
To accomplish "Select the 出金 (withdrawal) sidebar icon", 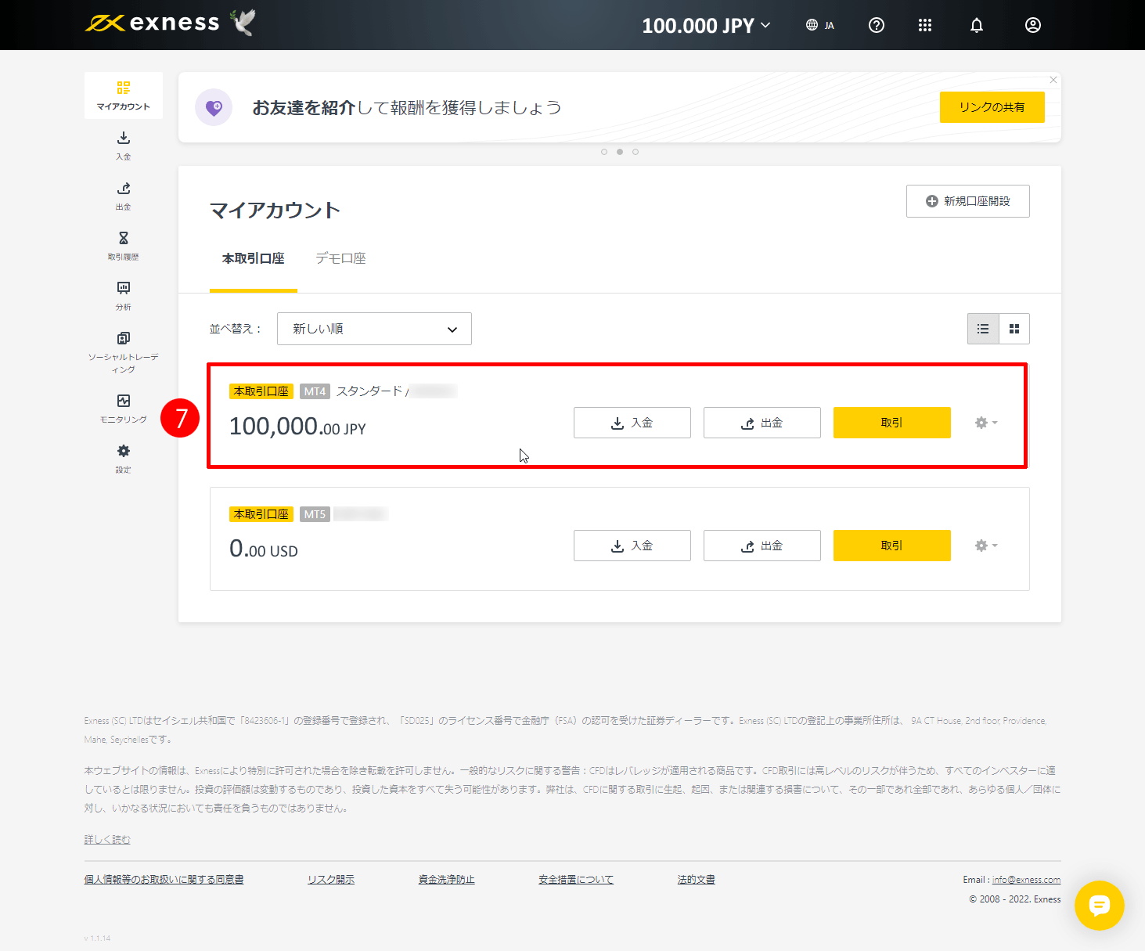I will (x=123, y=196).
